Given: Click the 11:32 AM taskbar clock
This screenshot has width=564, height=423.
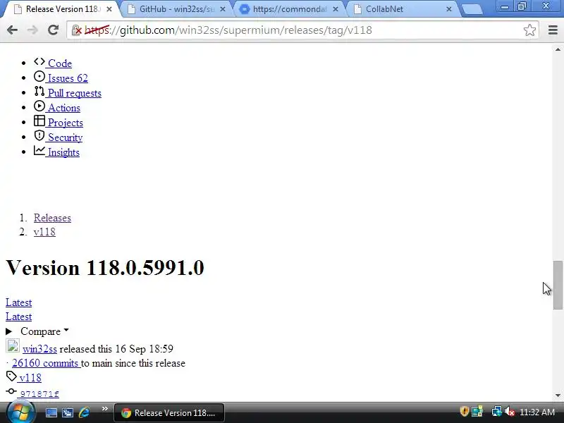Looking at the screenshot, I should [537, 412].
